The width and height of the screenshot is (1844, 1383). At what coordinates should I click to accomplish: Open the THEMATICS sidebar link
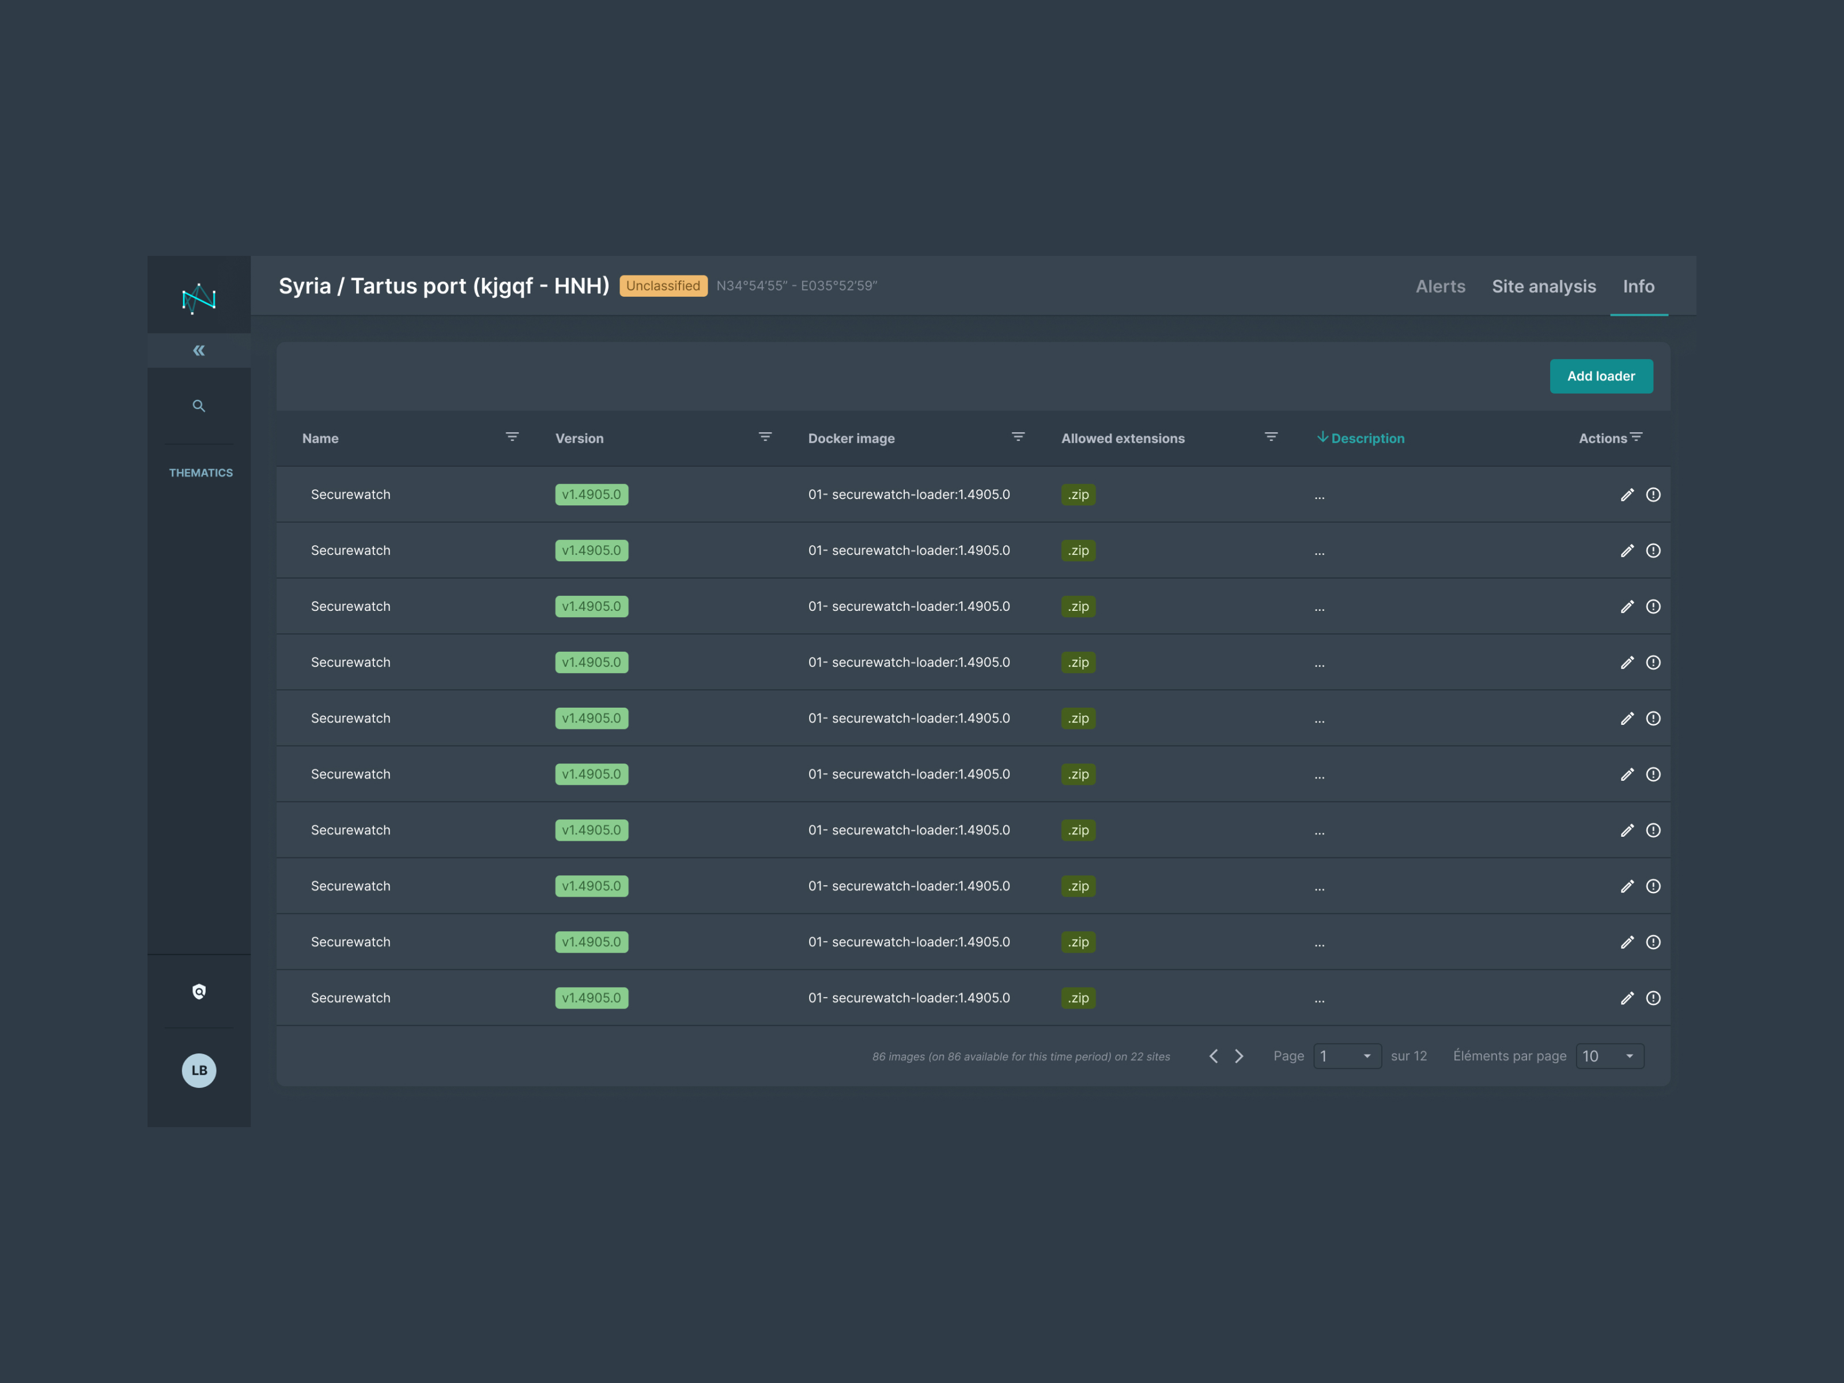point(201,473)
